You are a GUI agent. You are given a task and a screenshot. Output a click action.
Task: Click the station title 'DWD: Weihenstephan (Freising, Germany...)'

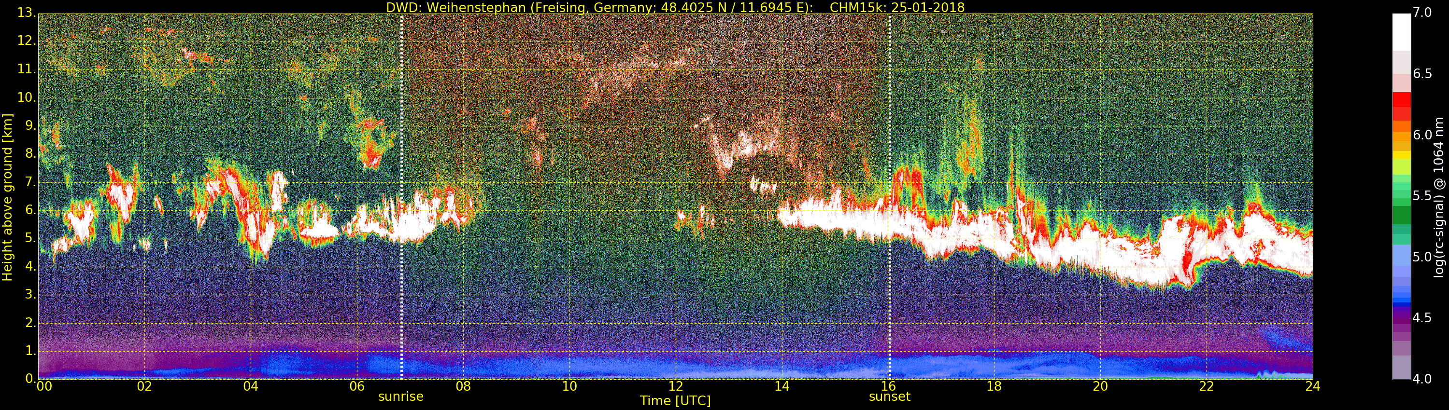pyautogui.click(x=599, y=7)
